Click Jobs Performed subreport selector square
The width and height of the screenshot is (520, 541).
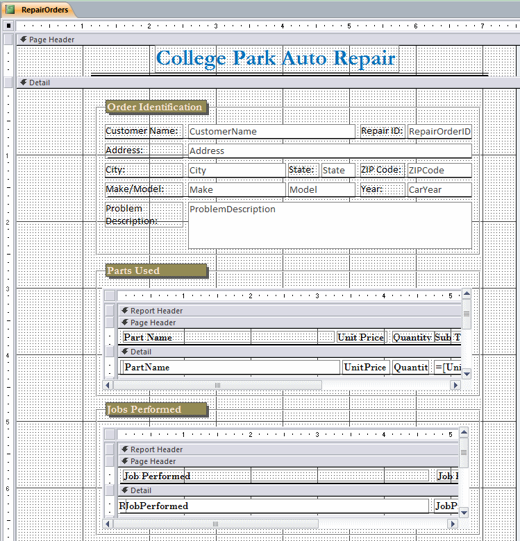(110, 434)
